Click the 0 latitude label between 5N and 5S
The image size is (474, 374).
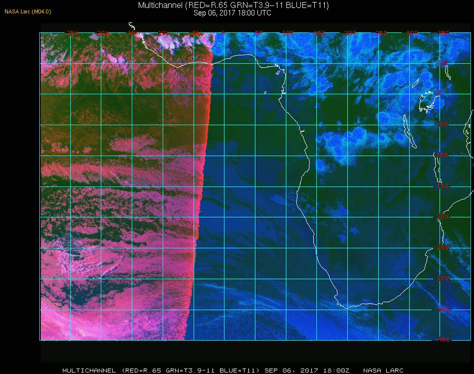click(x=439, y=94)
